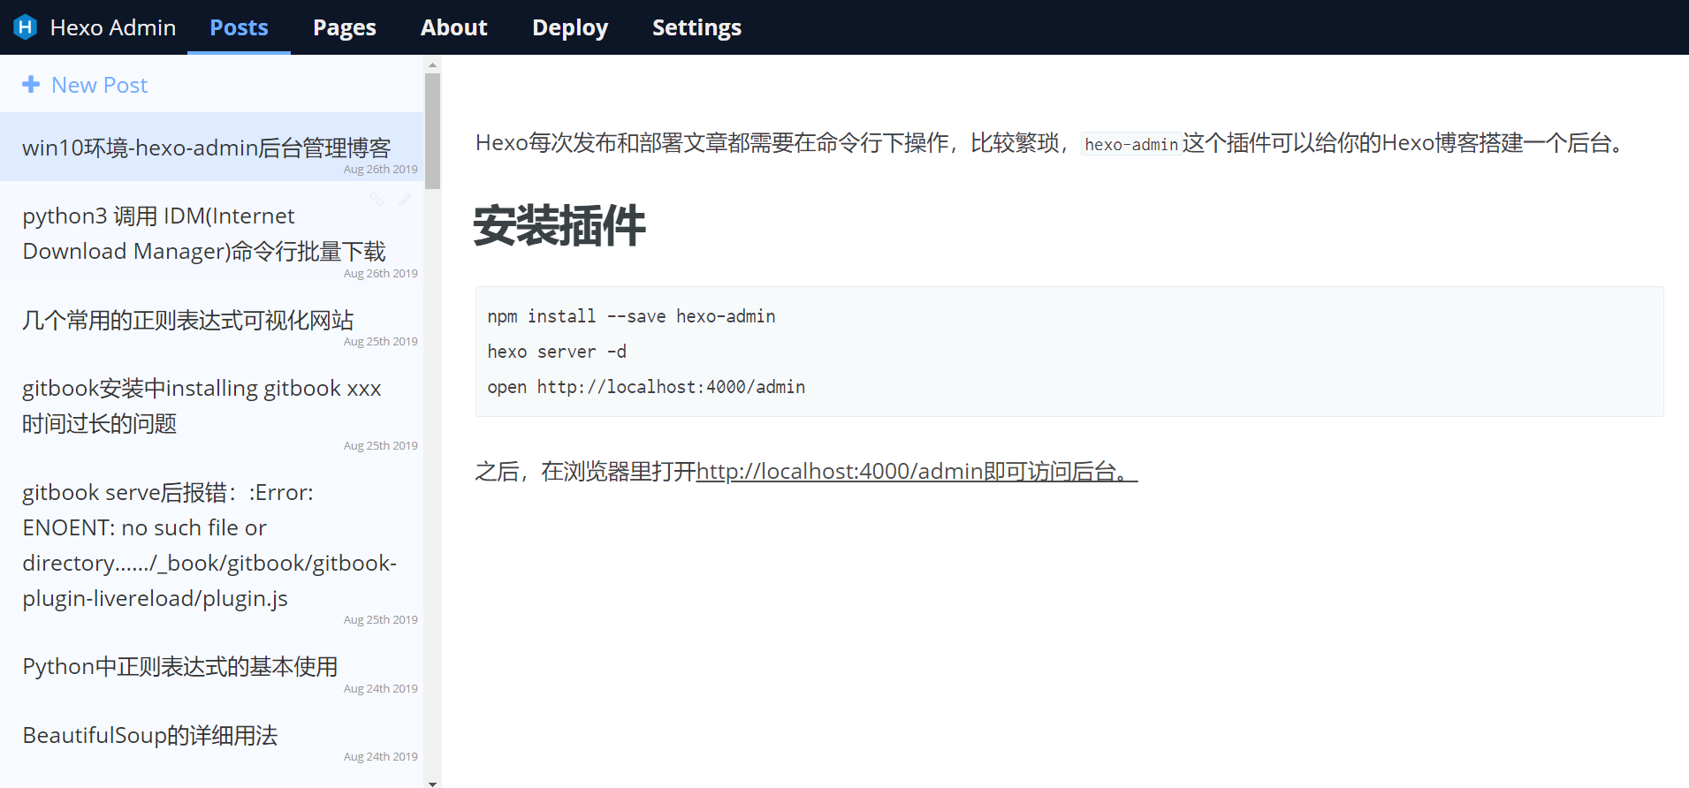This screenshot has height=788, width=1689.
Task: Select post python3 调用 IDM命令行批量下载
Action: (x=212, y=233)
